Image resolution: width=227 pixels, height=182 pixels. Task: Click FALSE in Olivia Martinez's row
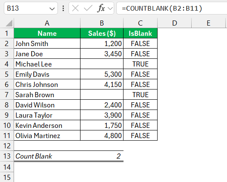pyautogui.click(x=140, y=136)
